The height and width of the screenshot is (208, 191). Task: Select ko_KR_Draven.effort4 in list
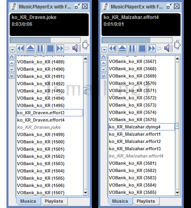click(50, 120)
